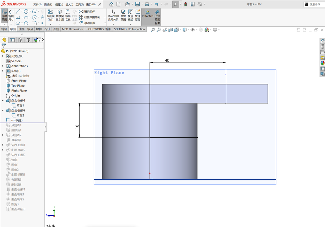Select the Arc sketch tool
This screenshot has height=227, width=325.
pos(26,17)
